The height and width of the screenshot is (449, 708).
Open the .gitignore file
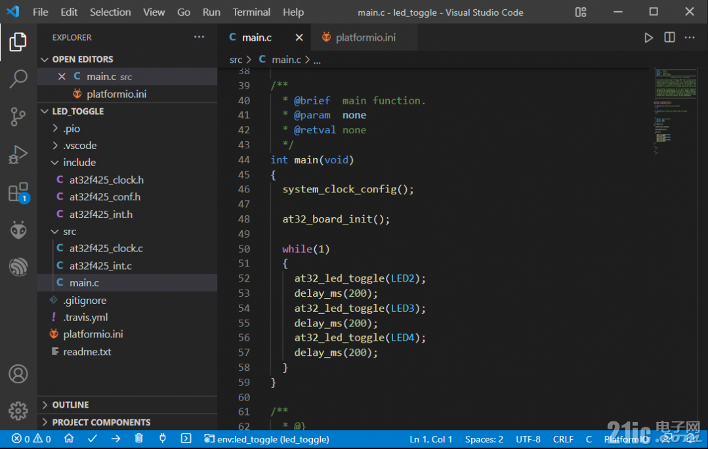click(127, 301)
